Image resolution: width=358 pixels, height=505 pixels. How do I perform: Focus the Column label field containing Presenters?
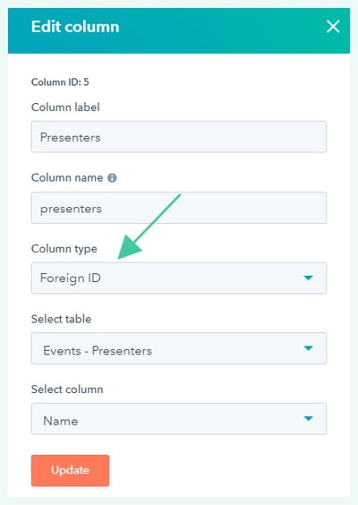point(179,137)
